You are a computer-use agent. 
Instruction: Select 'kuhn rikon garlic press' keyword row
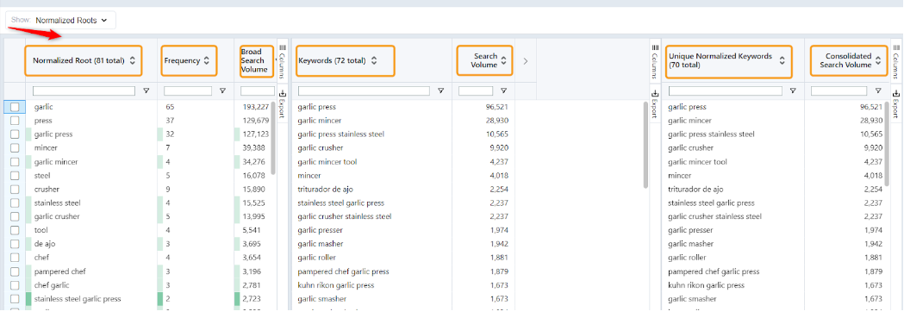(x=335, y=285)
